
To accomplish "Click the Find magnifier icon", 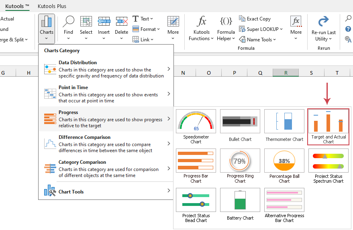I will (x=68, y=22).
